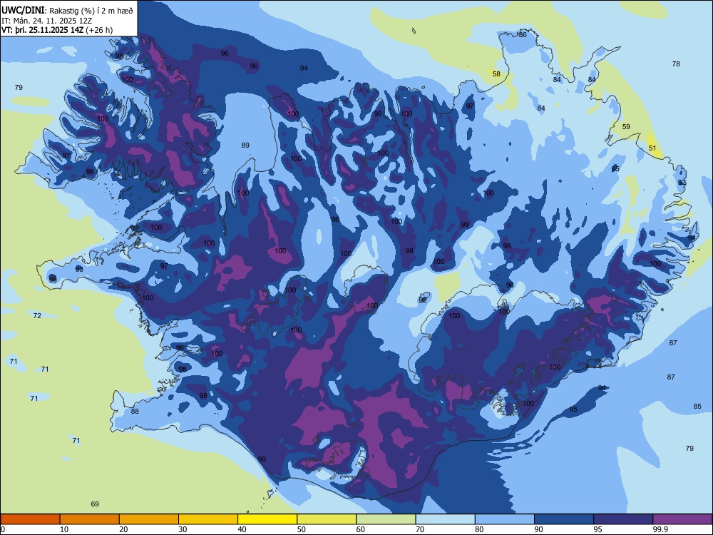This screenshot has height=535, width=713.
Task: Click the 'IT: Mán. 24. 11. 2025 12Z' line
Action: [47, 21]
